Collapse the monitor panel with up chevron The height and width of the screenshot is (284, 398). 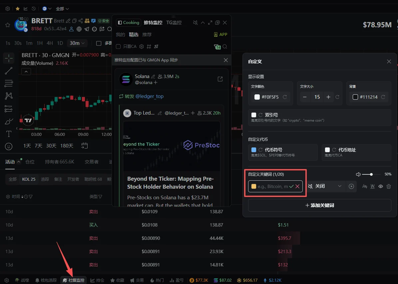click(203, 23)
